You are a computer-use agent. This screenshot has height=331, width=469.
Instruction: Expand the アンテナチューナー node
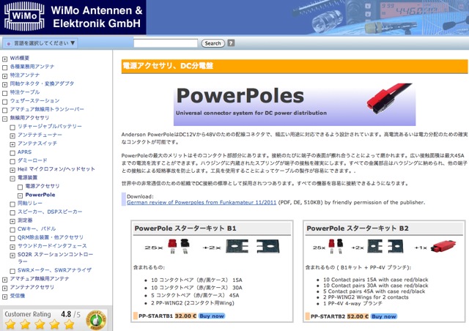click(x=12, y=135)
